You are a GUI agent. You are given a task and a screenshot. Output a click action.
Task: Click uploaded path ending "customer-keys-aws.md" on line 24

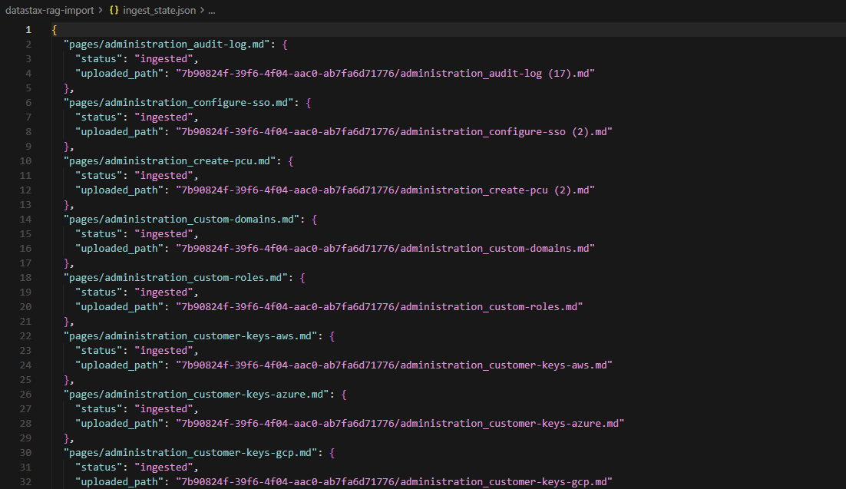395,365
